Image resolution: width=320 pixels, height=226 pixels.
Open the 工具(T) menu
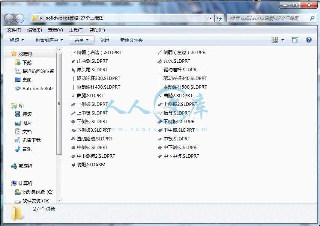pyautogui.click(x=76, y=30)
